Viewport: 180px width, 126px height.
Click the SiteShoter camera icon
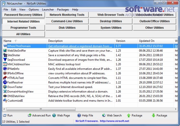pyautogui.click(x=5, y=55)
